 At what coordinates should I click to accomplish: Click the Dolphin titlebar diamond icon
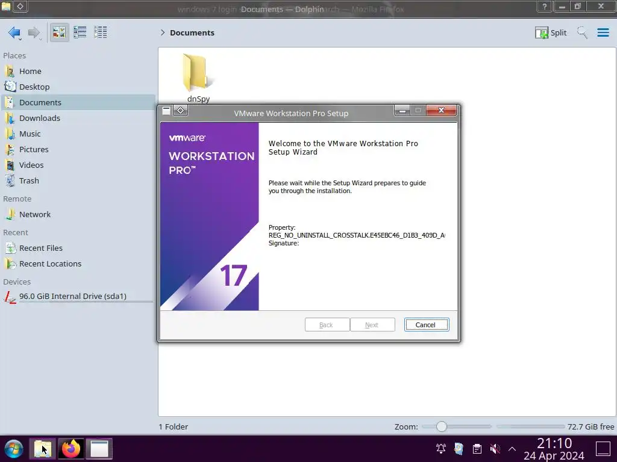[x=20, y=6]
